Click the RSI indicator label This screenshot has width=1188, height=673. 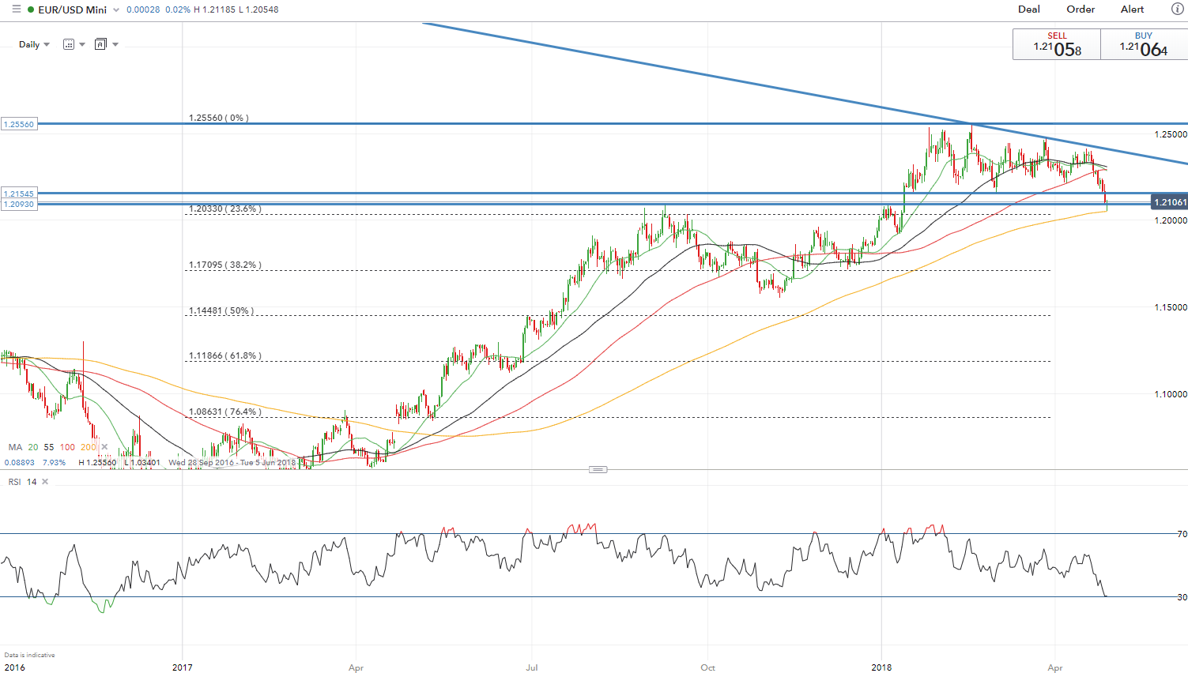[14, 482]
